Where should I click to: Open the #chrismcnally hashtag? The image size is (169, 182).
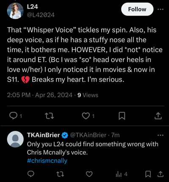click(x=47, y=160)
